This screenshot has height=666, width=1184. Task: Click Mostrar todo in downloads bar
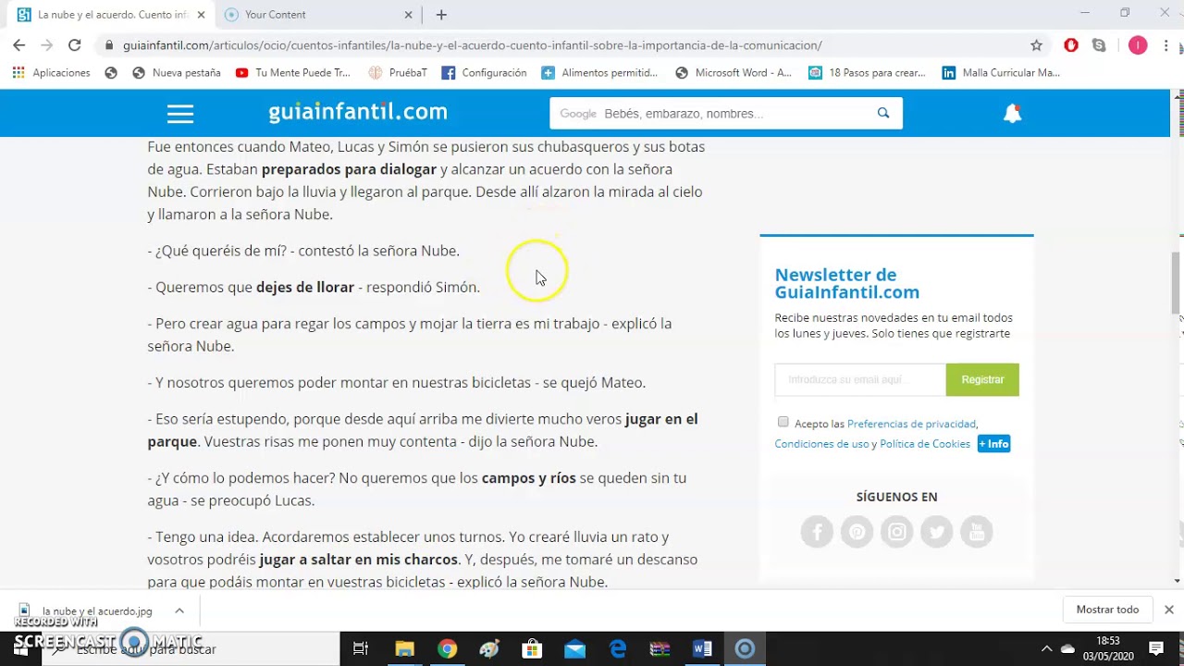coord(1107,610)
